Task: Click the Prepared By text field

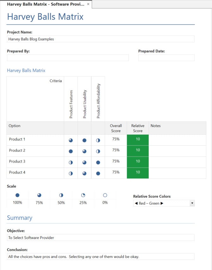Action: (x=68, y=58)
